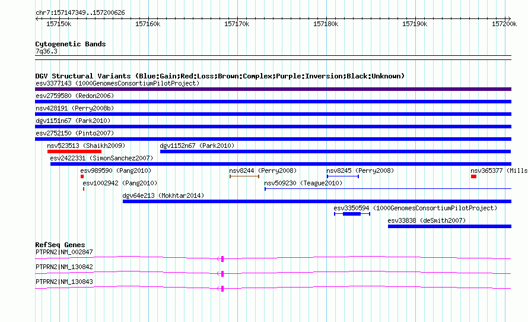Click the 157200k ruler tick label
Screen dimensions: 528x322
(504, 24)
